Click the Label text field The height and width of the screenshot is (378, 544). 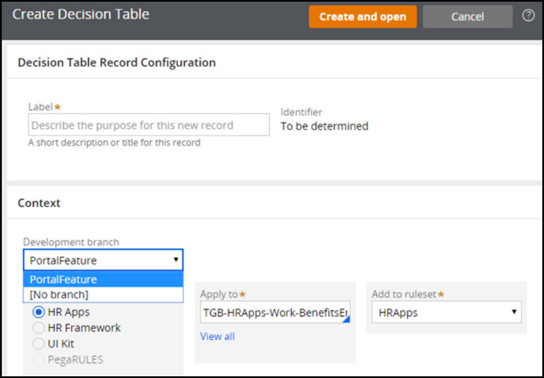coord(149,125)
